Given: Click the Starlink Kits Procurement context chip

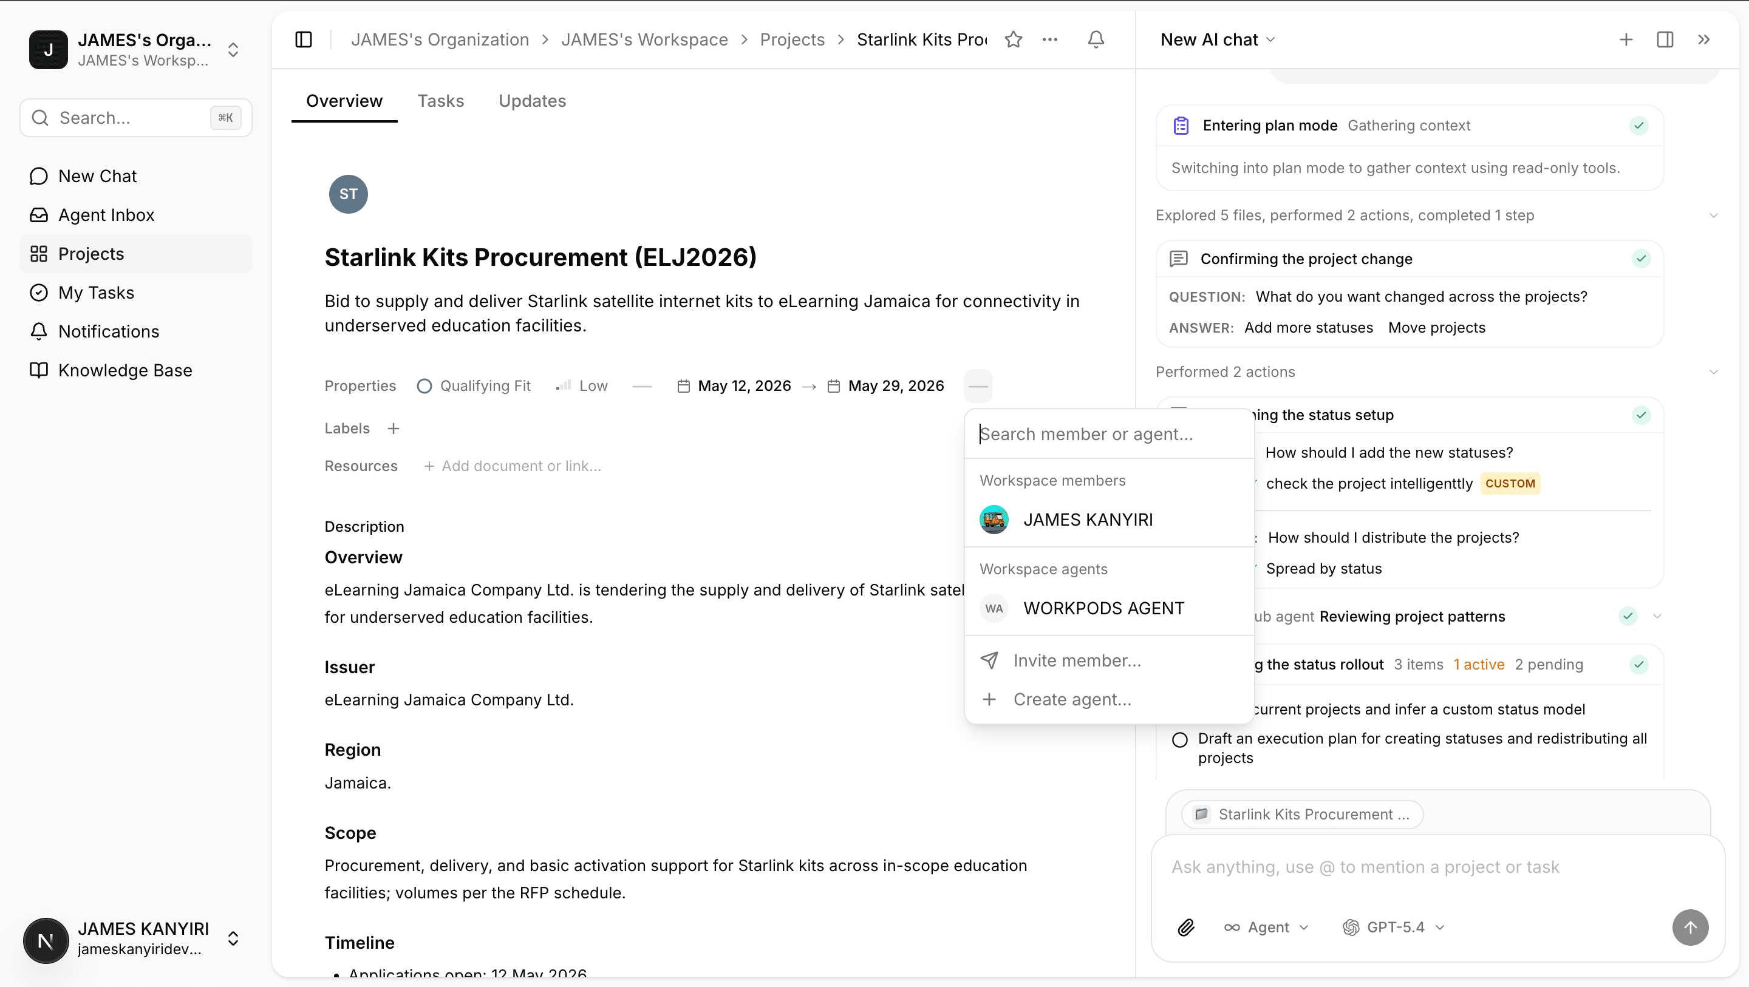Looking at the screenshot, I should pos(1302,815).
